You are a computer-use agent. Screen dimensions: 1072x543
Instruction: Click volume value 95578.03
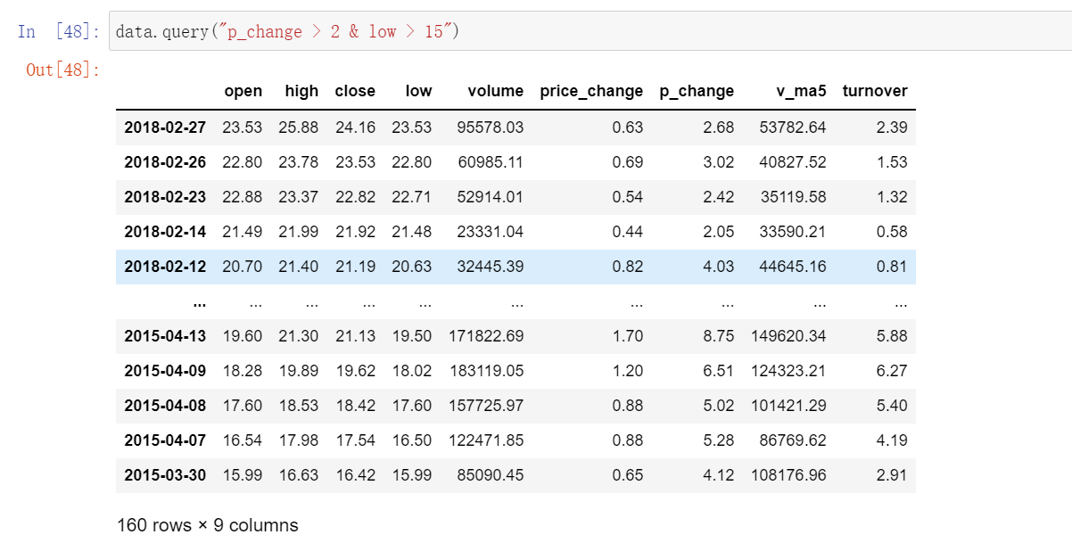click(491, 128)
